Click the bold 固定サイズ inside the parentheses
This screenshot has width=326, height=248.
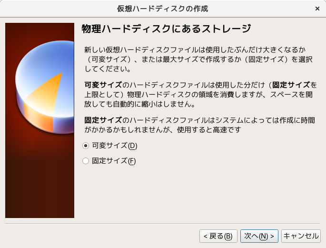coord(291,85)
